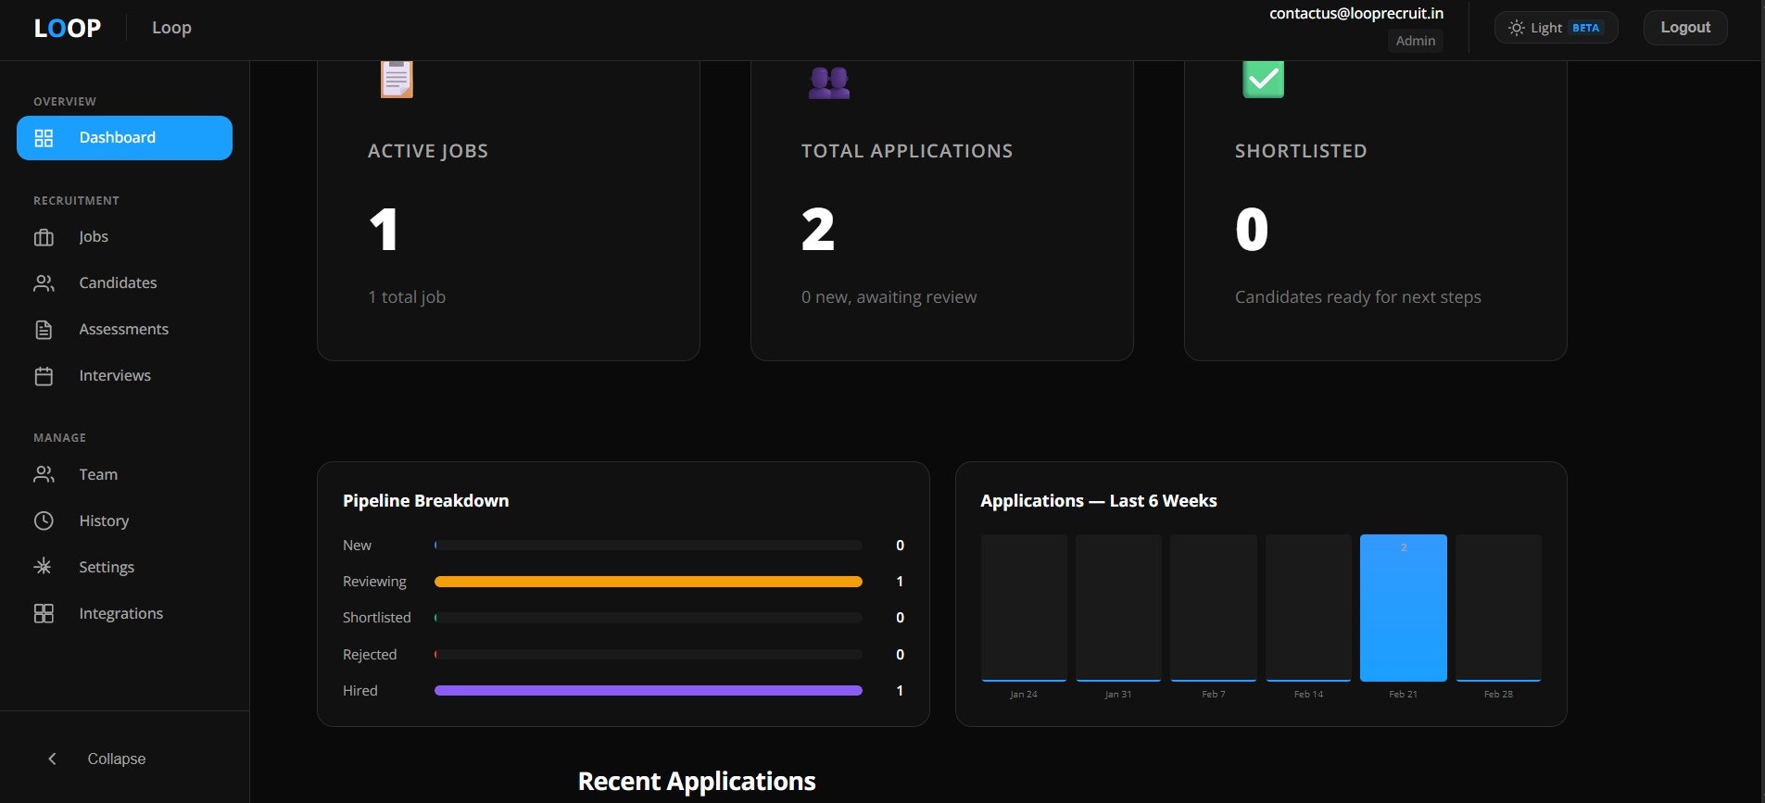Click the green Shortlisted checkmark icon
The width and height of the screenshot is (1765, 803).
(1263, 80)
